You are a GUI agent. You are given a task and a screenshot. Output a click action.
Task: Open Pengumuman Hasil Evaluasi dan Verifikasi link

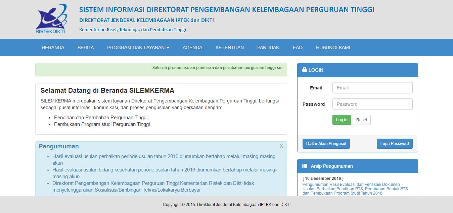pyautogui.click(x=355, y=189)
